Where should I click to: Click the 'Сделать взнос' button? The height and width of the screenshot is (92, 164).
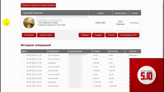pyautogui.click(x=46, y=35)
